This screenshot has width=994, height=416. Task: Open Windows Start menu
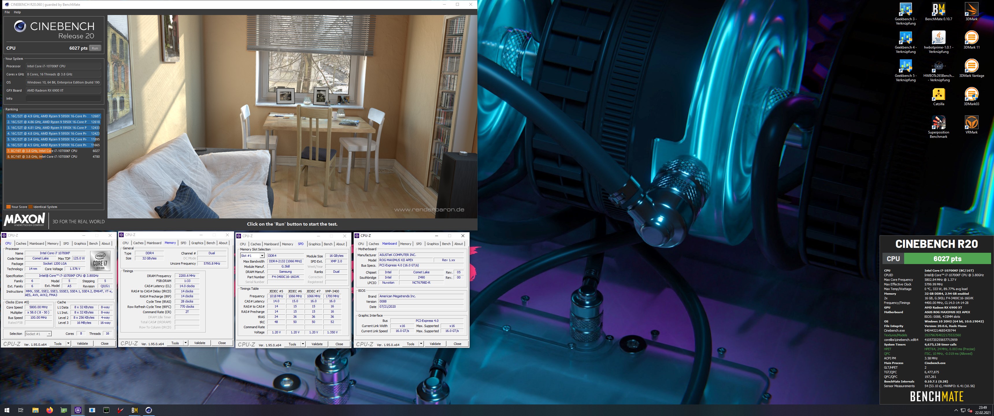pos(7,410)
